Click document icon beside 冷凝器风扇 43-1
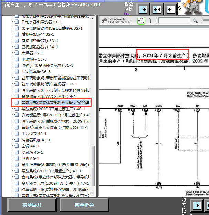Screen dimensions: 209x215 (x=17, y=140)
